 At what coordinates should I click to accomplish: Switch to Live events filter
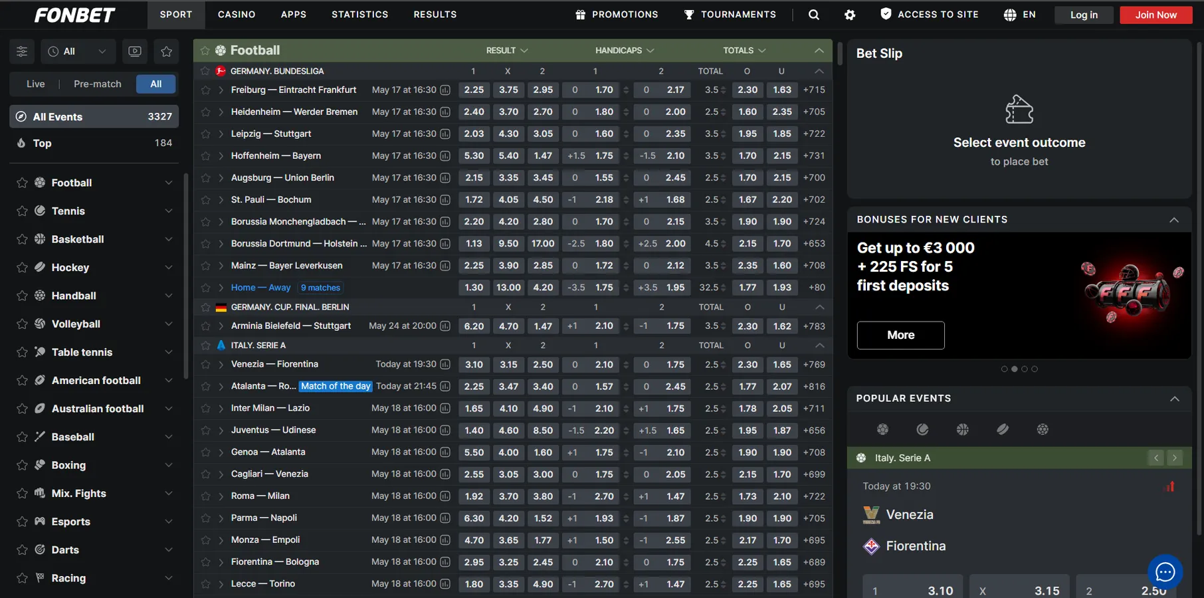pos(36,84)
